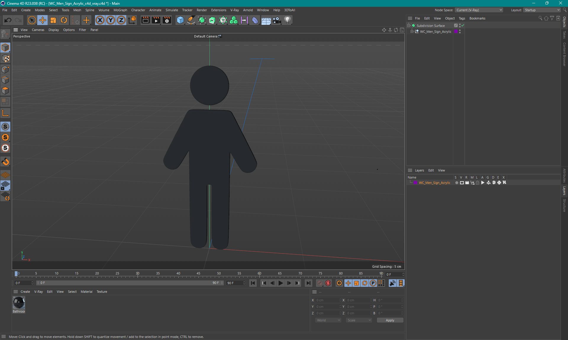Open the Subdivision Surface generators icon
This screenshot has width=568, height=340.
[x=202, y=20]
